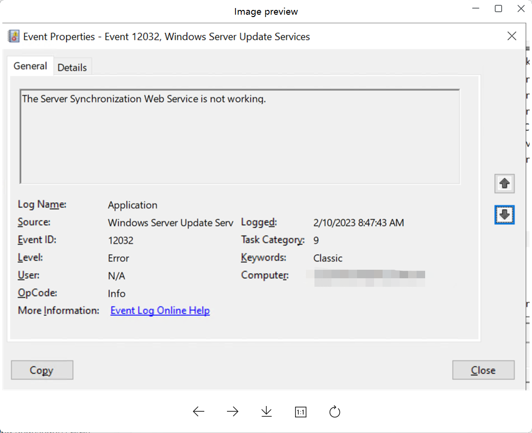The height and width of the screenshot is (433, 532).
Task: Maximize the Image preview window
Action: click(498, 9)
